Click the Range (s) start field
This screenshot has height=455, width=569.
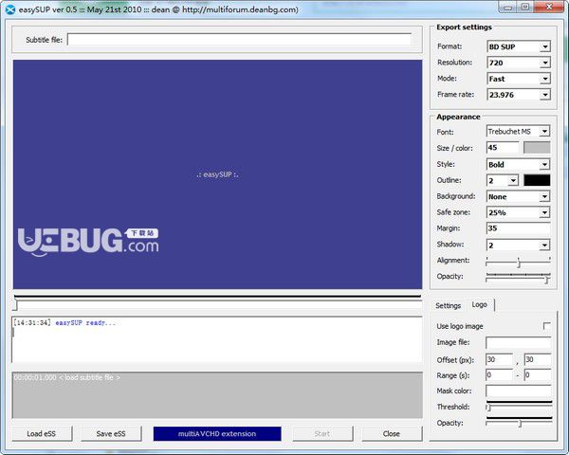[x=500, y=374]
